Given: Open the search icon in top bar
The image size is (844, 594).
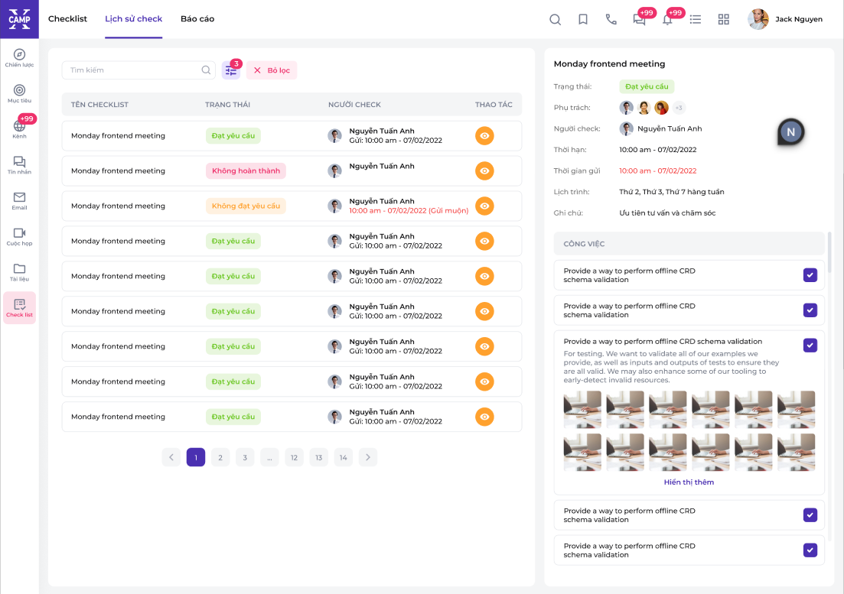Looking at the screenshot, I should [x=556, y=20].
